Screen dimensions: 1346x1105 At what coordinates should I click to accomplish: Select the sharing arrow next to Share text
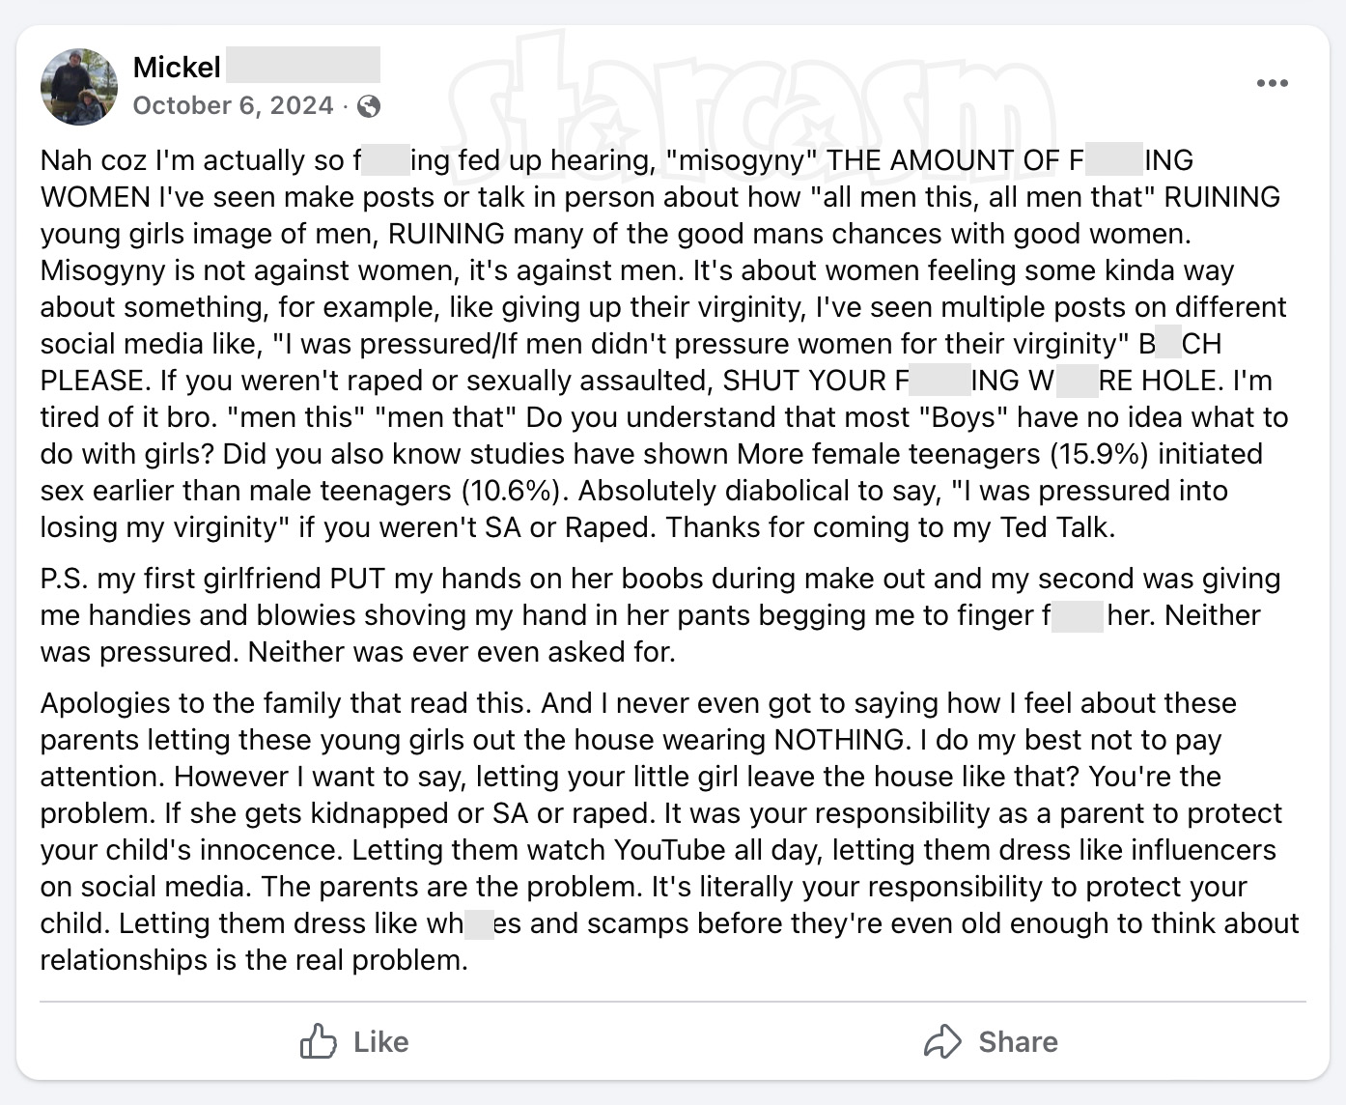coord(943,1042)
